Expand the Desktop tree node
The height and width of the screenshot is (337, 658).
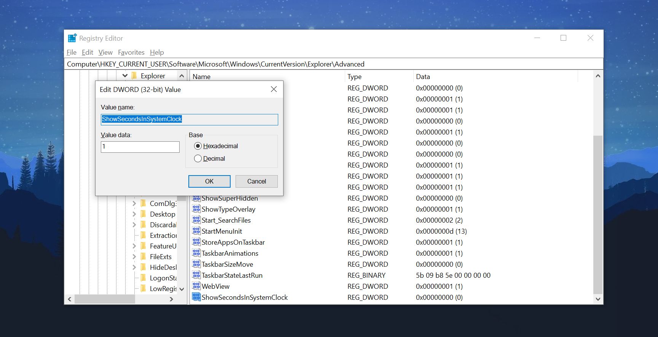click(134, 214)
